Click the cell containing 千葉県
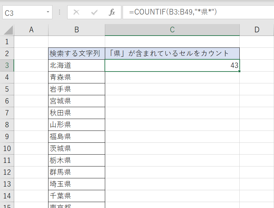Image resolution: width=274 pixels, height=208 pixels. pyautogui.click(x=76, y=196)
